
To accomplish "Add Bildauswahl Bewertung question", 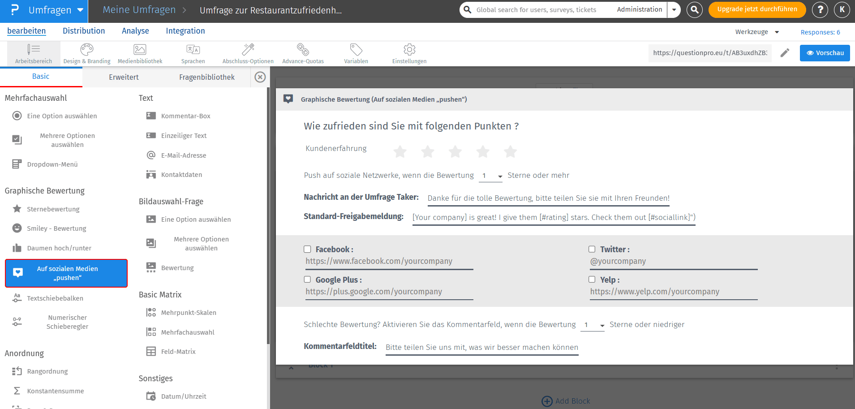I will click(x=170, y=268).
